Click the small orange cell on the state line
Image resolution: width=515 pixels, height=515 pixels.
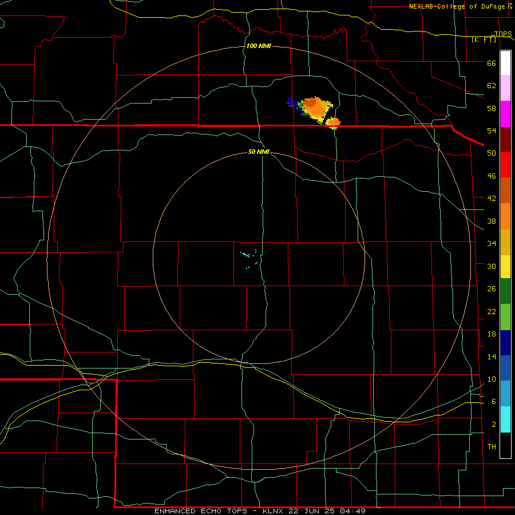coord(333,123)
